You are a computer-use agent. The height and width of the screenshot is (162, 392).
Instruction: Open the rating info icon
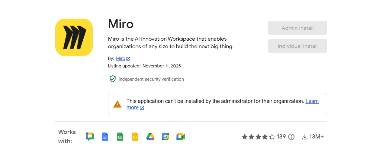[x=291, y=137]
